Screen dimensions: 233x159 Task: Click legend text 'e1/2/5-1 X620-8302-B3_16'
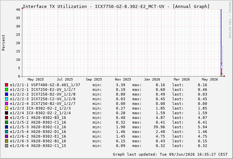(38, 118)
